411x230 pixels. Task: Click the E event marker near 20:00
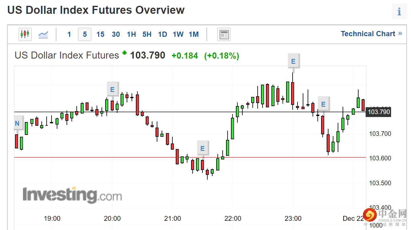click(112, 90)
